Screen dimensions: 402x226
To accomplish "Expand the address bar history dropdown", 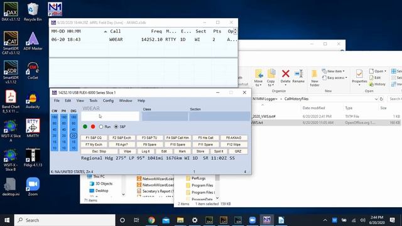I will pyautogui.click(x=376, y=99).
